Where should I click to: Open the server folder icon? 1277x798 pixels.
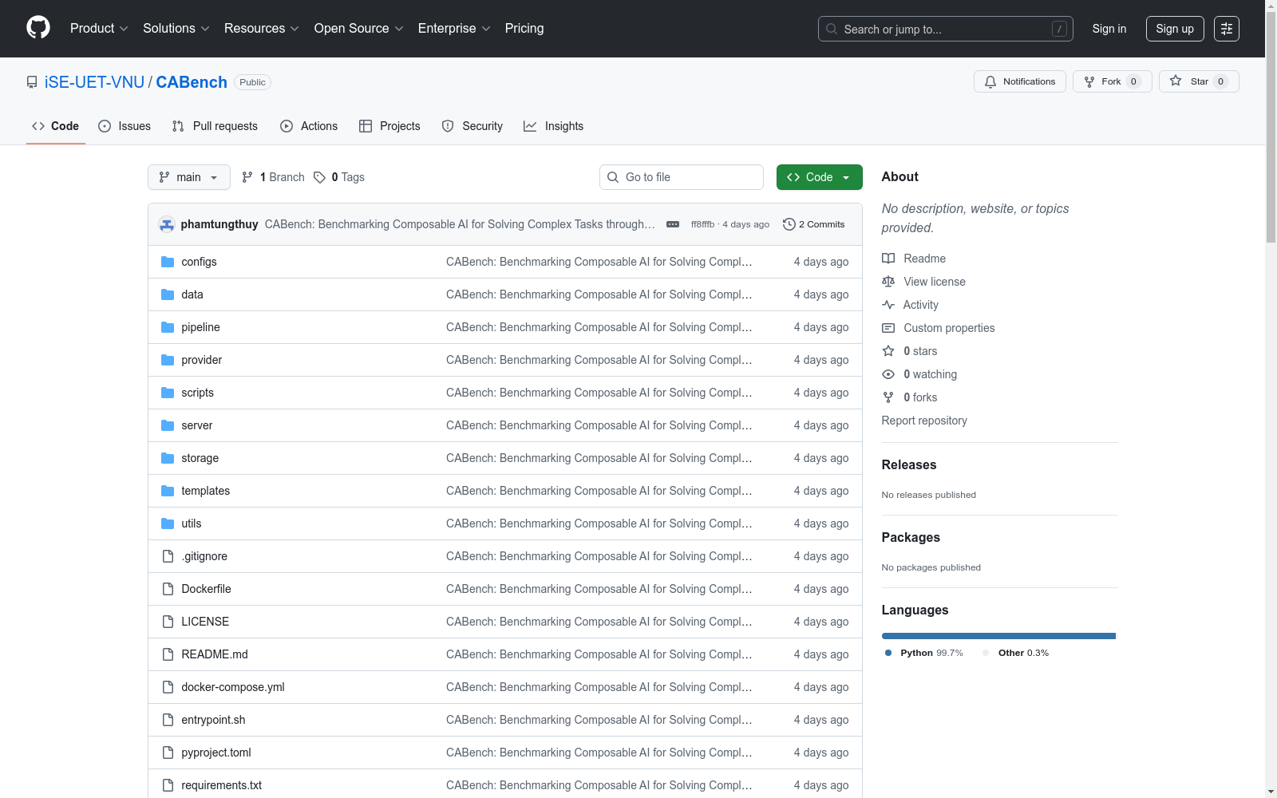coord(168,425)
